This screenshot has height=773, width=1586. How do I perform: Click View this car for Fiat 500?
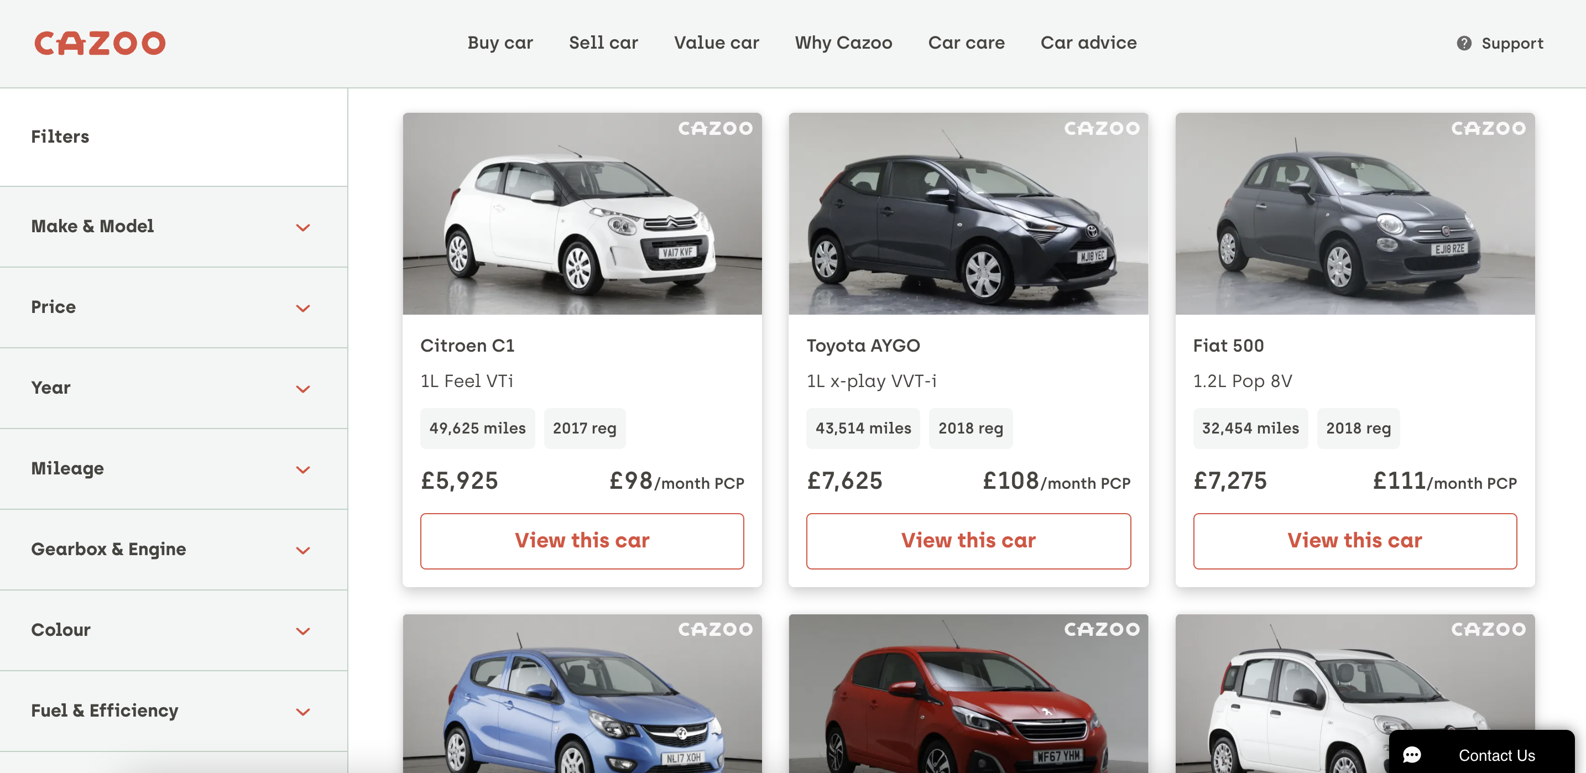pos(1354,541)
